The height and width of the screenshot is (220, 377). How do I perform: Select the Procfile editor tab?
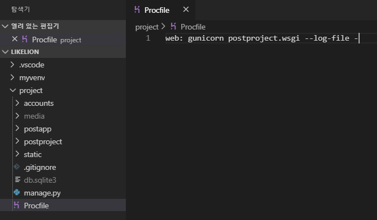point(161,10)
